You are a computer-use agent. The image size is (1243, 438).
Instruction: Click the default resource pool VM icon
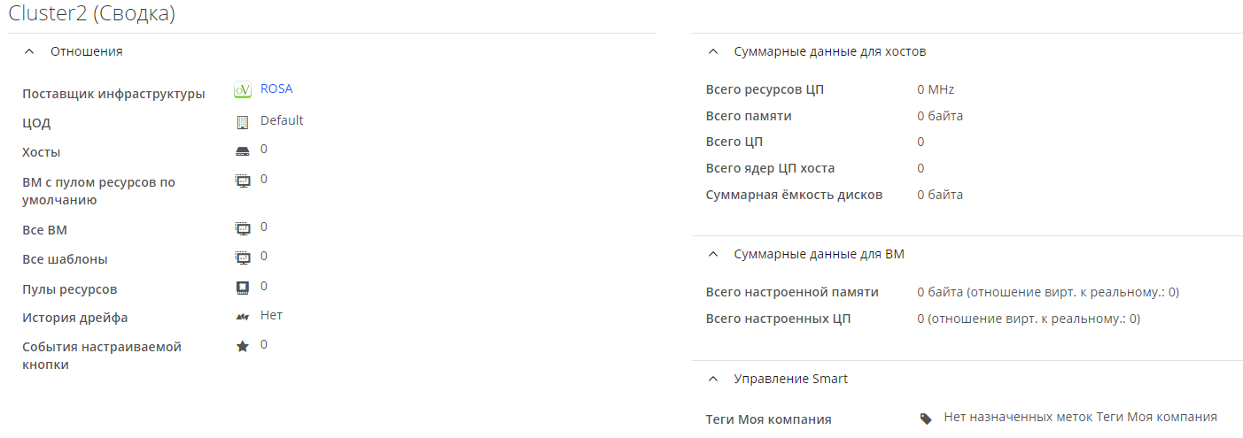(243, 181)
